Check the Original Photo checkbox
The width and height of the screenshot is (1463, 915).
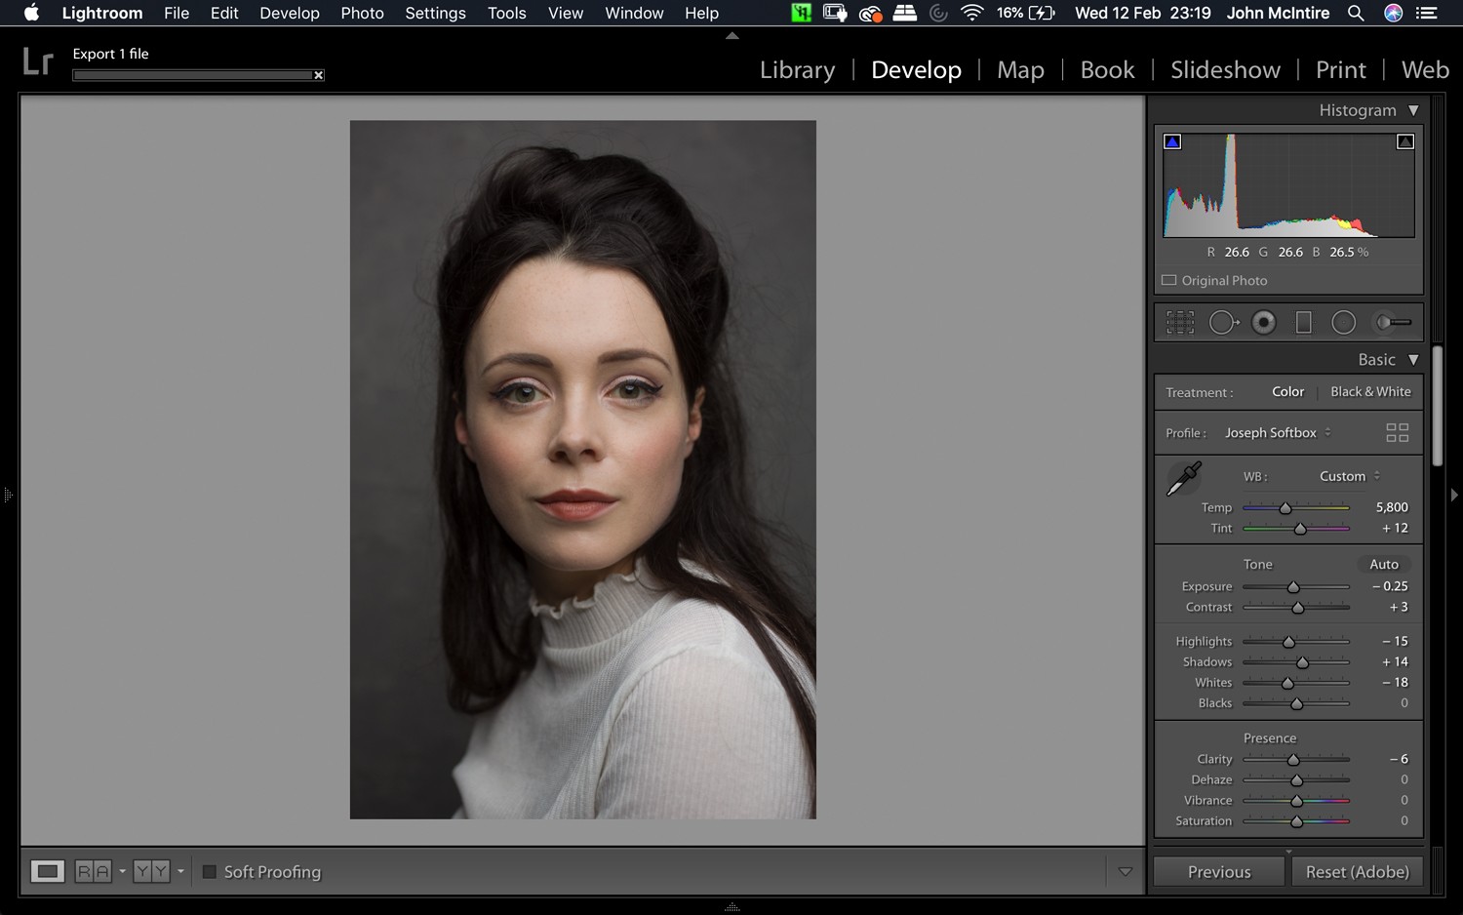(x=1168, y=280)
